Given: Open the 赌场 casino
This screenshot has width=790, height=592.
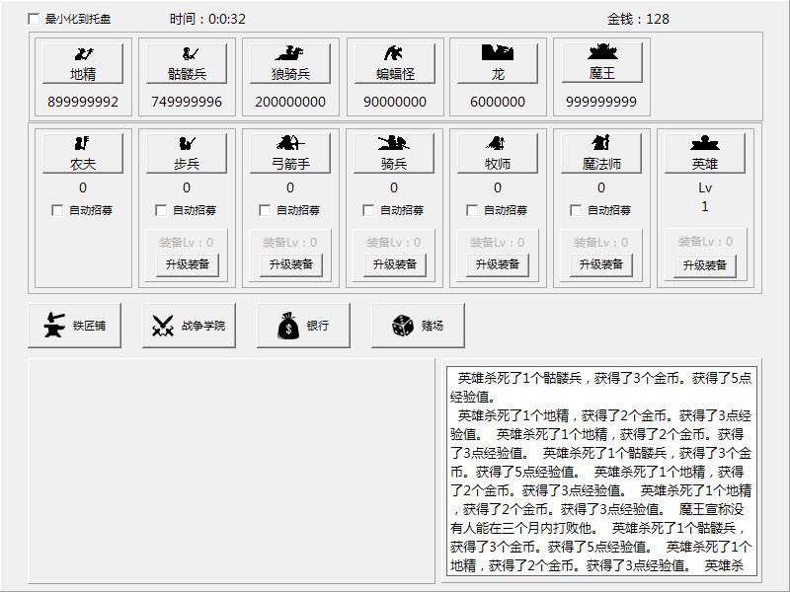Looking at the screenshot, I should [x=418, y=326].
